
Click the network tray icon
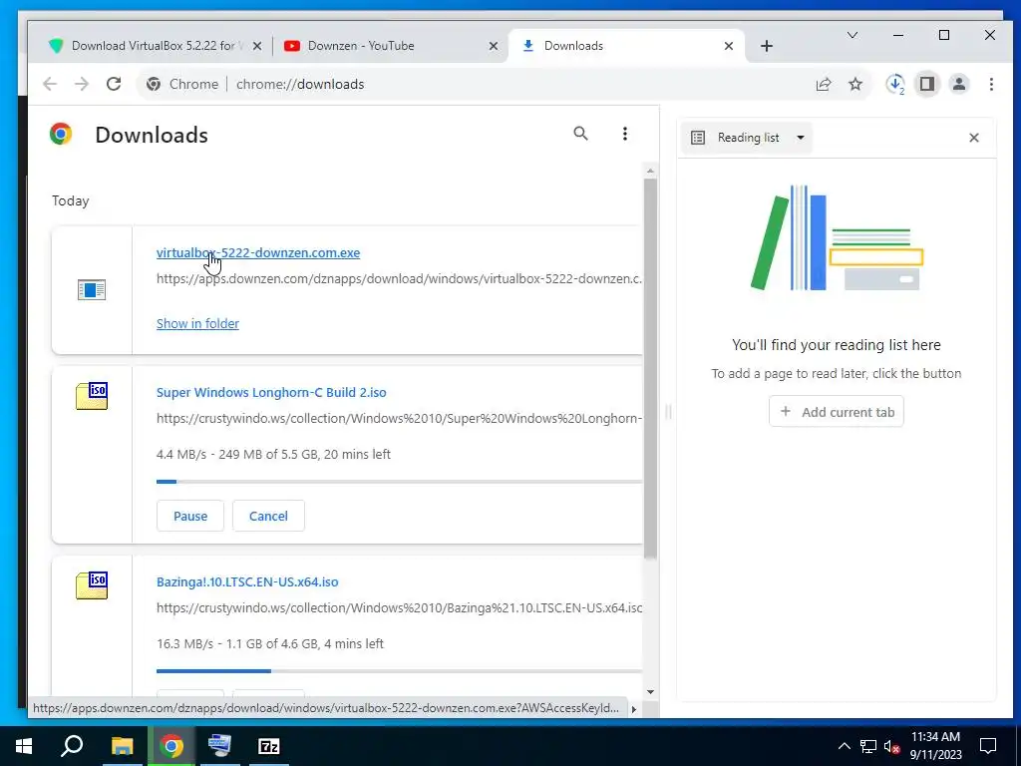868,746
